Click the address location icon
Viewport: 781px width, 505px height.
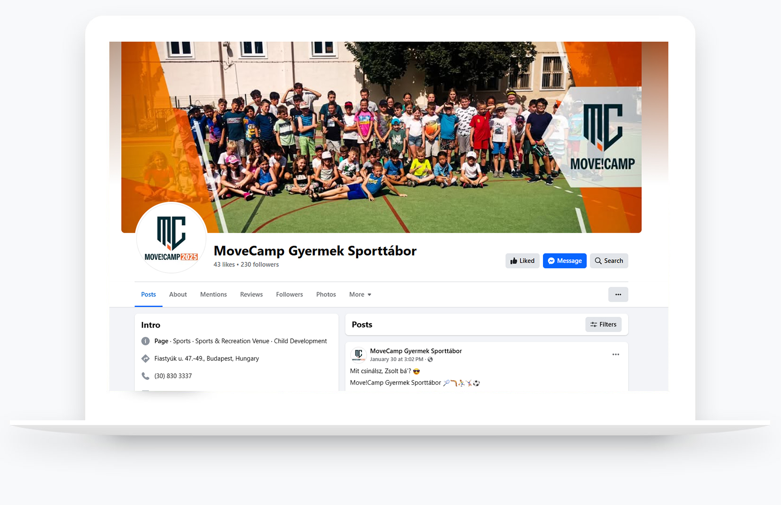point(145,359)
